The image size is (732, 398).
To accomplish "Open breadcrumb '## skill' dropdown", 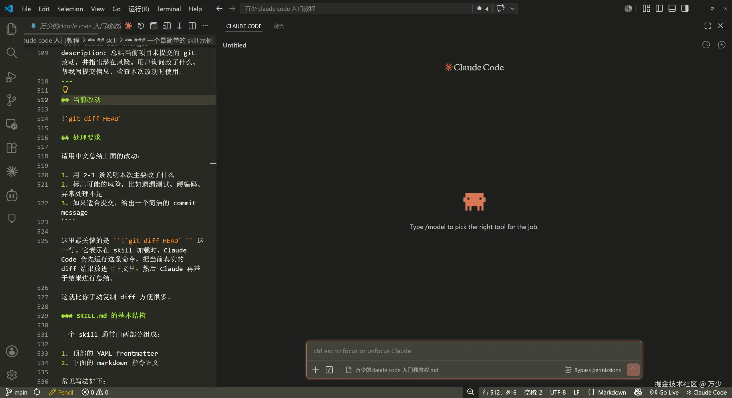I will [102, 40].
